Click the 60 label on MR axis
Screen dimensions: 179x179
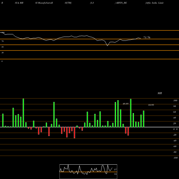175,112
